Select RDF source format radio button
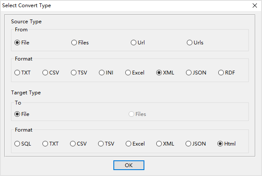The height and width of the screenshot is (176, 262). pos(226,73)
